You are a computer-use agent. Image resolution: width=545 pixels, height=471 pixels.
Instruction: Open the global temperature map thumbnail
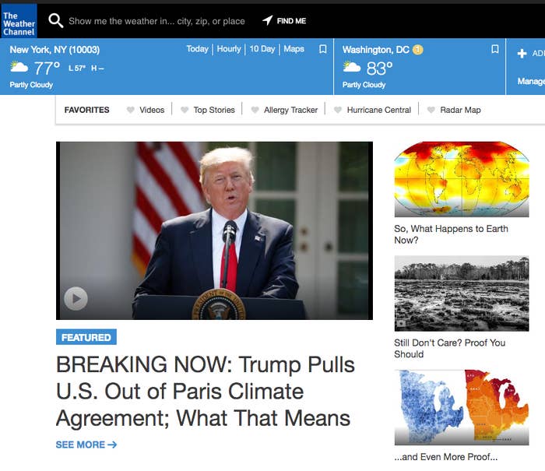(x=462, y=179)
